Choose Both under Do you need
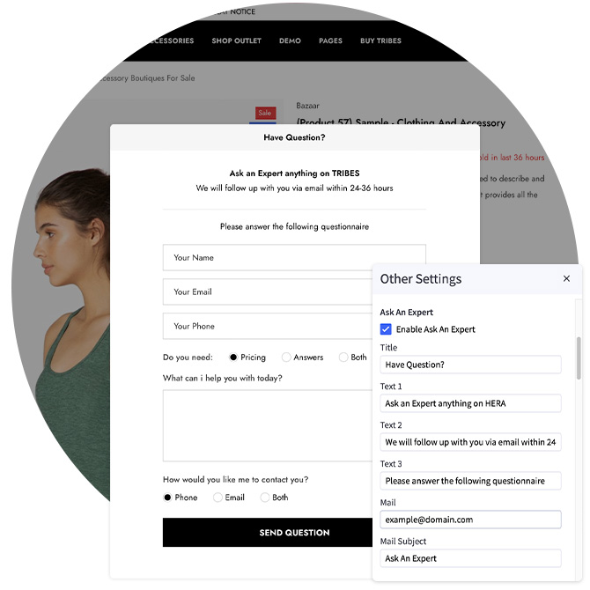 pyautogui.click(x=343, y=358)
